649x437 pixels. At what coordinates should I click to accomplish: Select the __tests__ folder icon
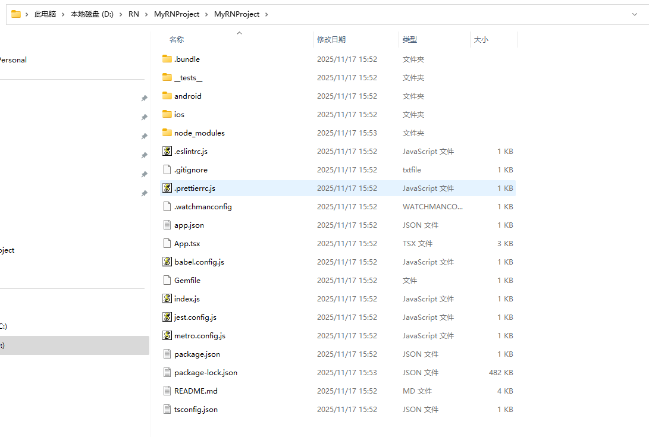pos(167,77)
